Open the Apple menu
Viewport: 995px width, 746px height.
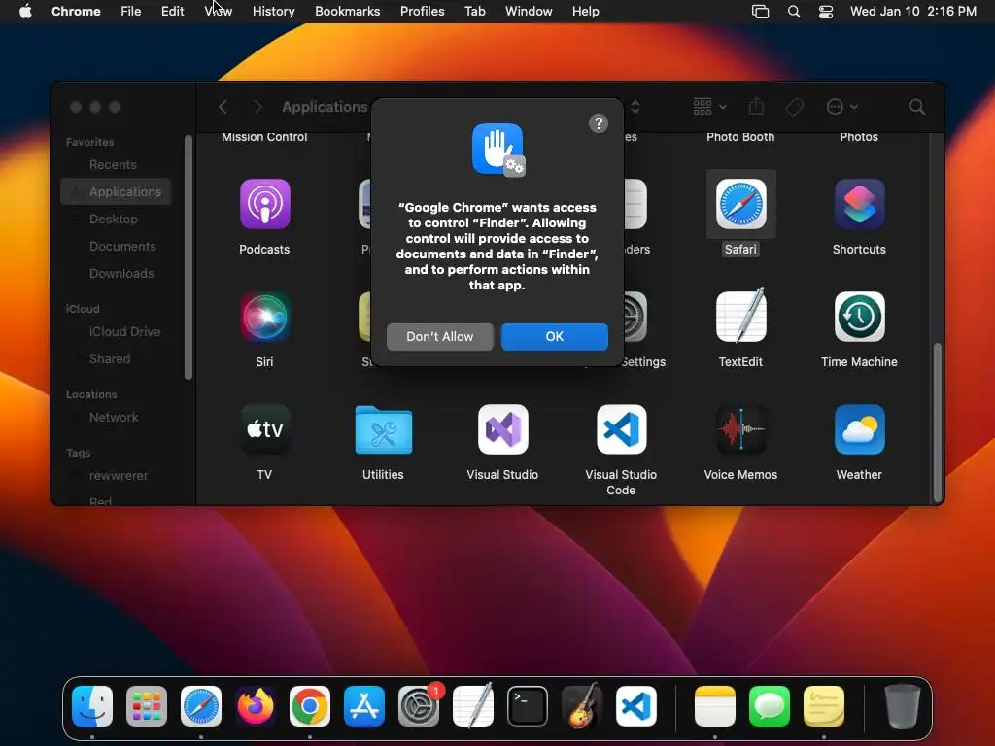coord(25,11)
